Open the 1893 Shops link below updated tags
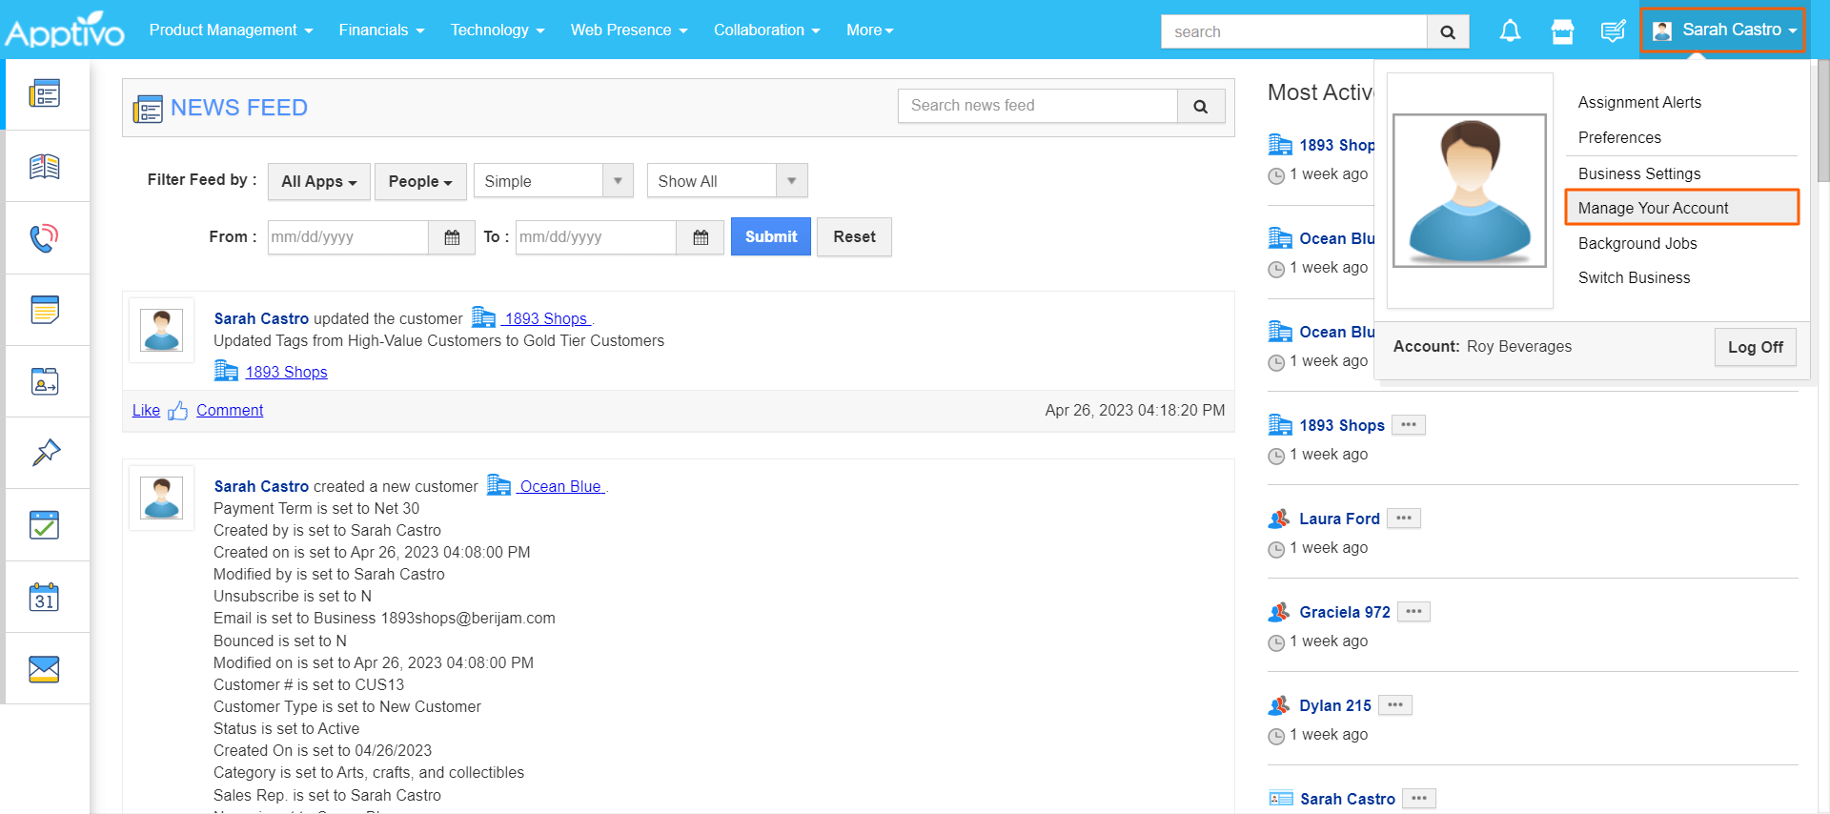 click(286, 372)
